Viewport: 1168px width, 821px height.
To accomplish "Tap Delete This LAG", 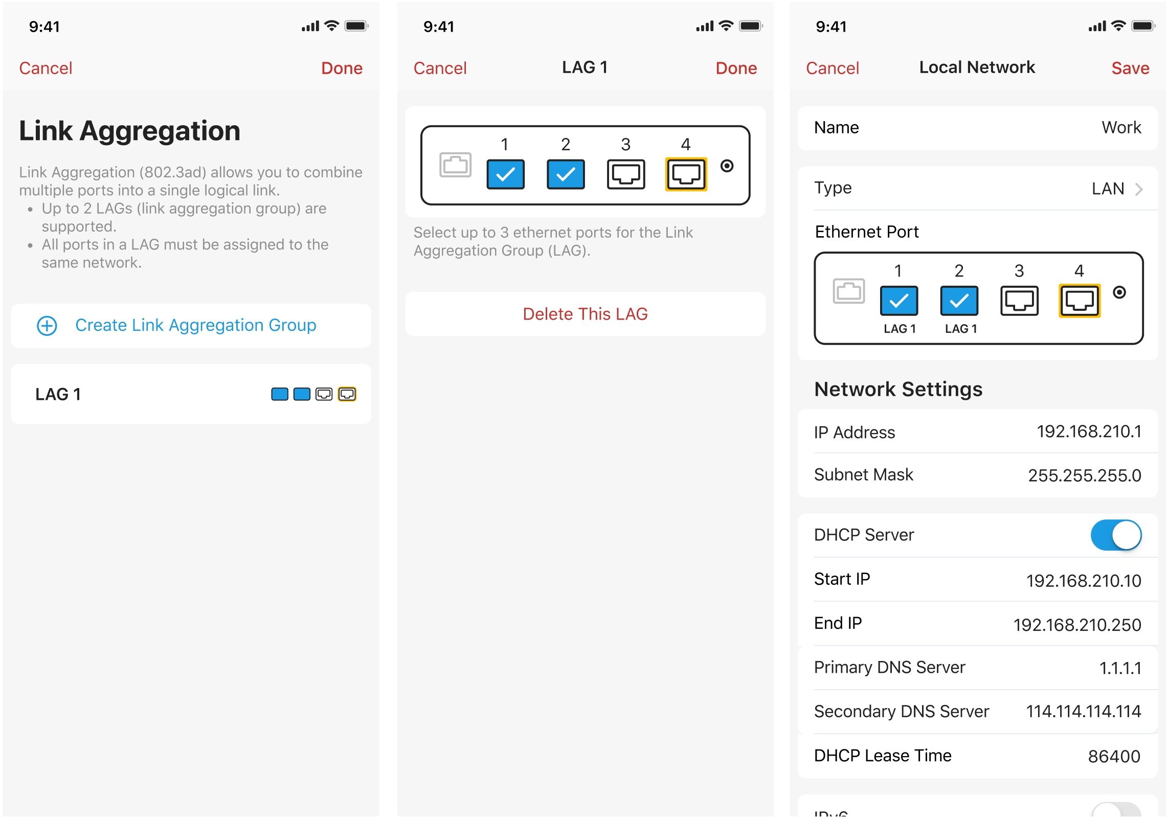I will 585,313.
